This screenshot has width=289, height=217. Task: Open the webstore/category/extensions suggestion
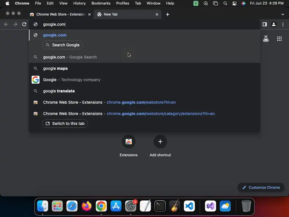pyautogui.click(x=144, y=114)
